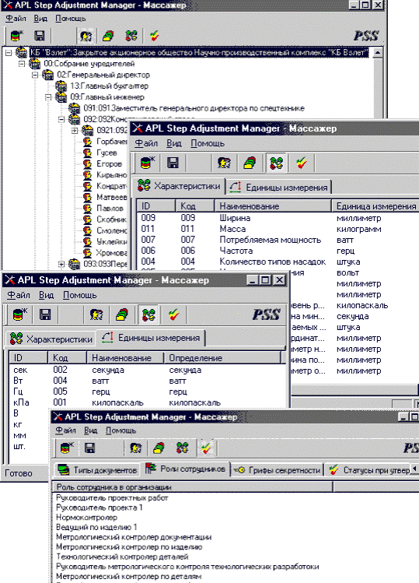Click stack icon in Роли сотрудников window toolbar

pyautogui.click(x=159, y=448)
